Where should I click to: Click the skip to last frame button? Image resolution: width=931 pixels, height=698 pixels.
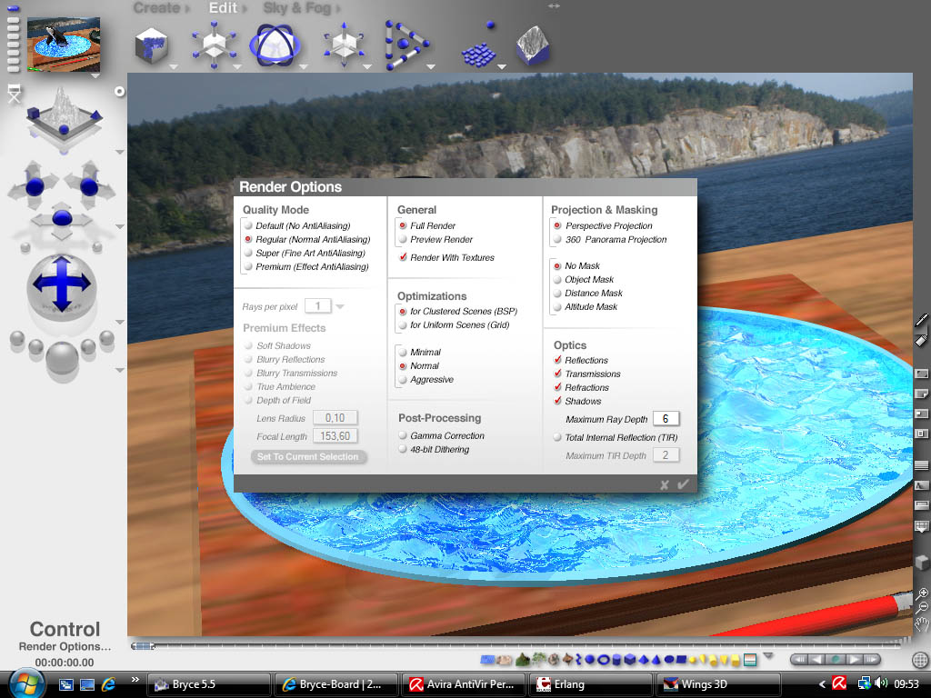871,660
